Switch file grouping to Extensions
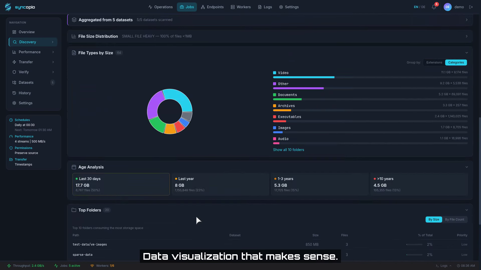The height and width of the screenshot is (270, 481). point(434,62)
